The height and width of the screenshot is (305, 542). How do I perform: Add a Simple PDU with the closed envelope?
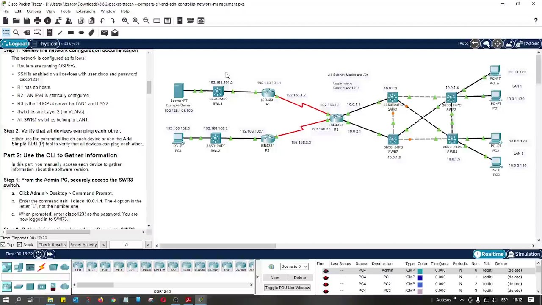click(104, 33)
